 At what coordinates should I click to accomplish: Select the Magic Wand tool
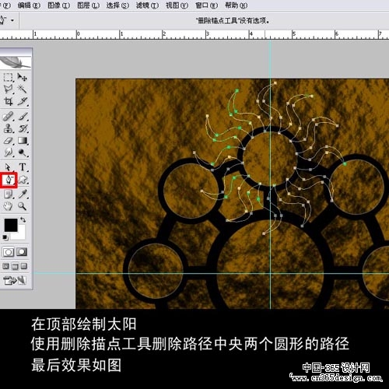(x=23, y=89)
